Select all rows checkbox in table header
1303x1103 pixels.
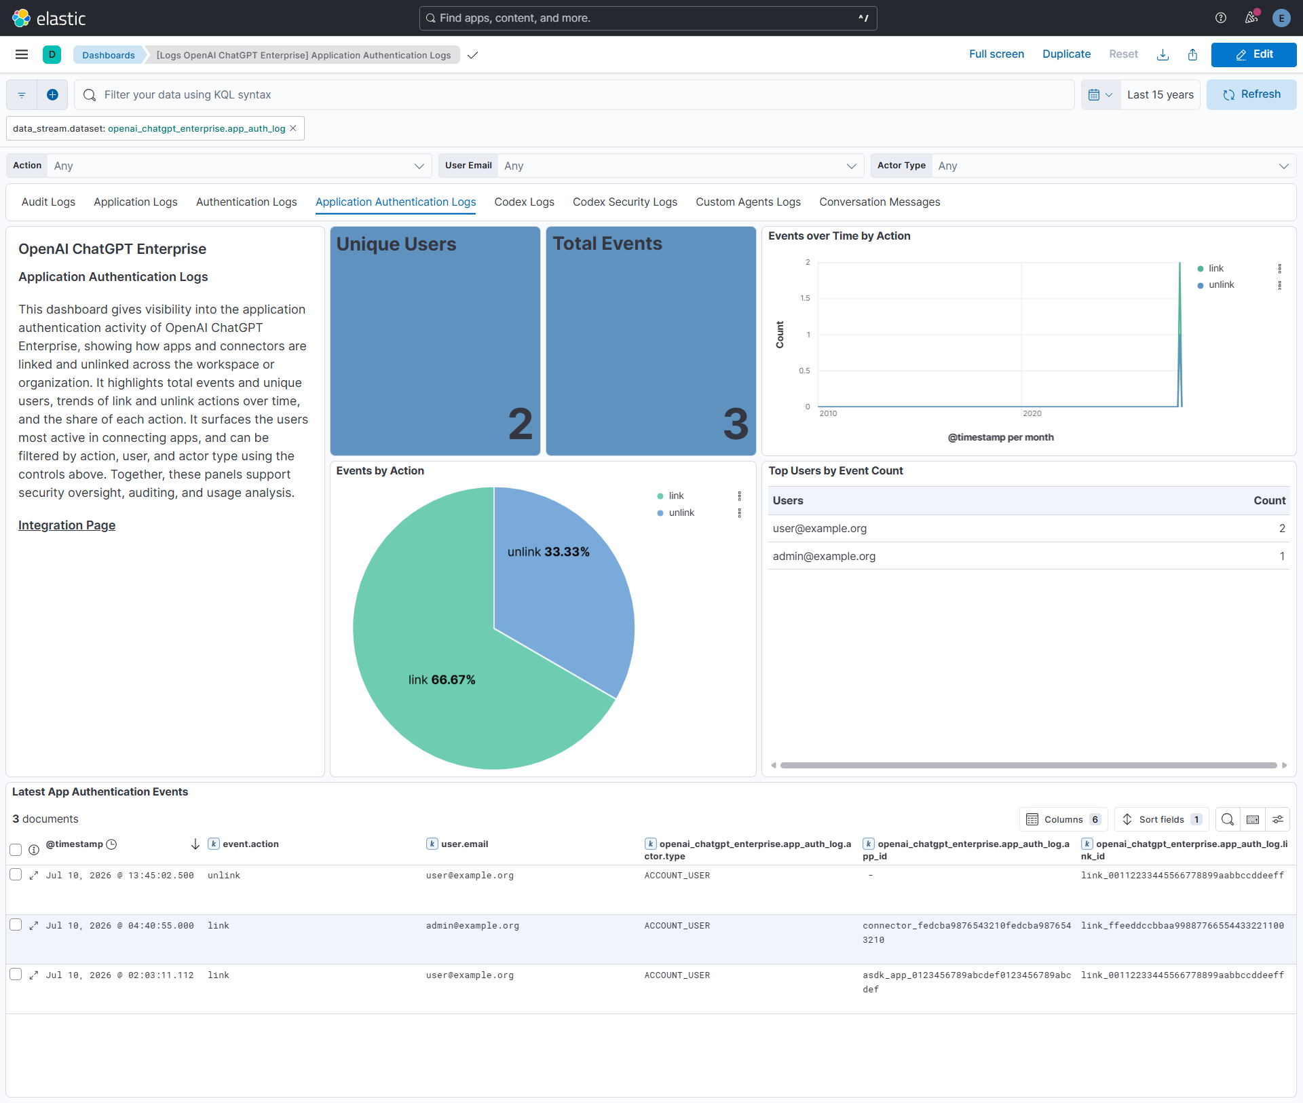pos(16,850)
